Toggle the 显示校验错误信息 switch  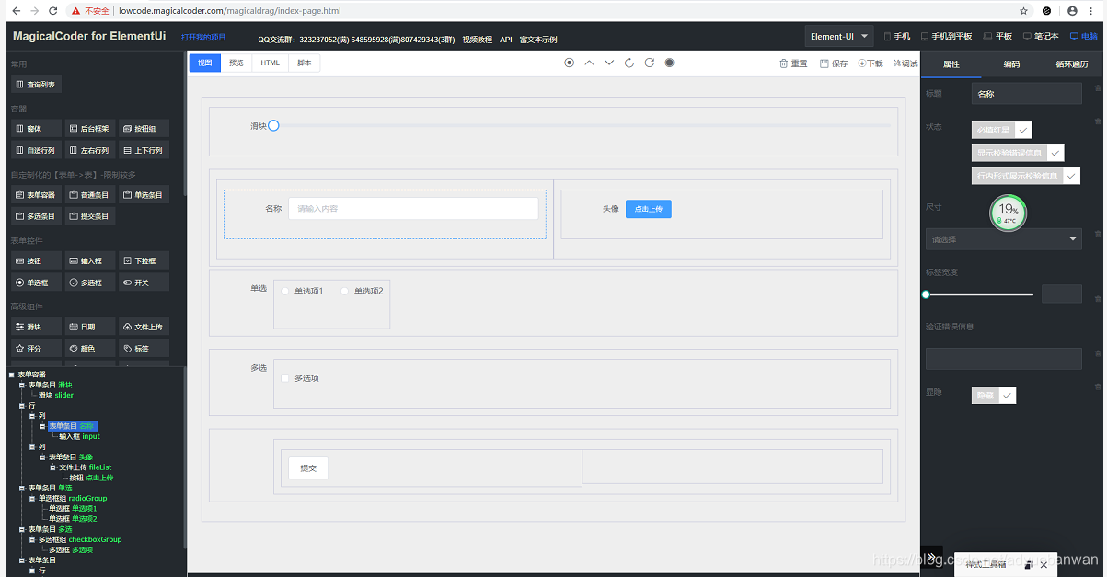pos(1018,153)
